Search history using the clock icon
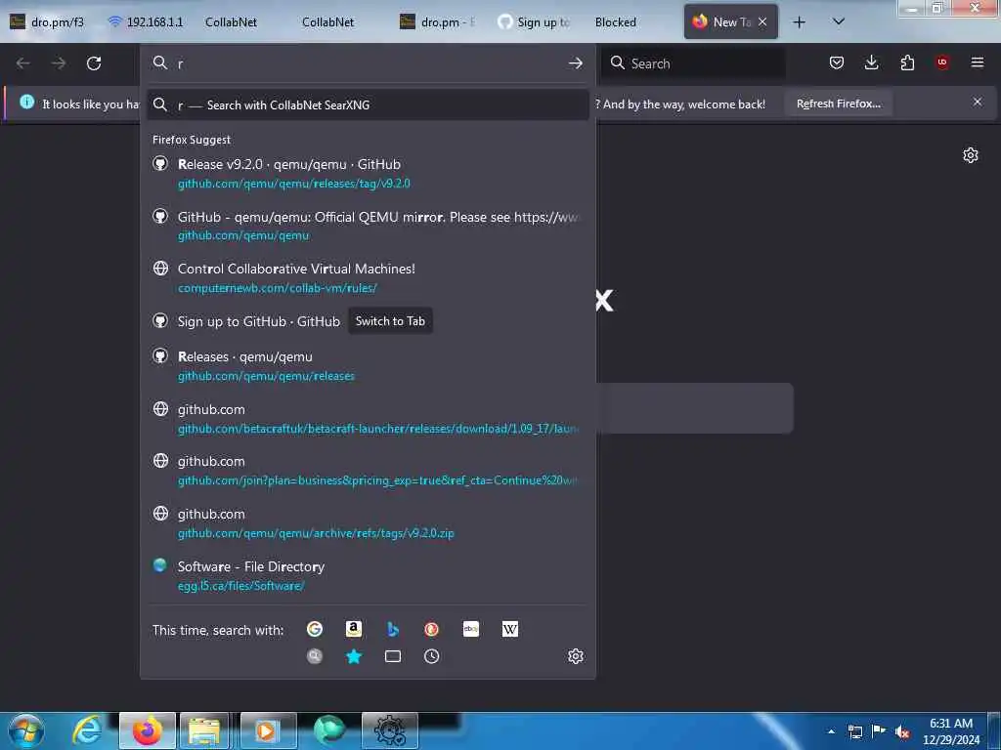 pos(431,656)
